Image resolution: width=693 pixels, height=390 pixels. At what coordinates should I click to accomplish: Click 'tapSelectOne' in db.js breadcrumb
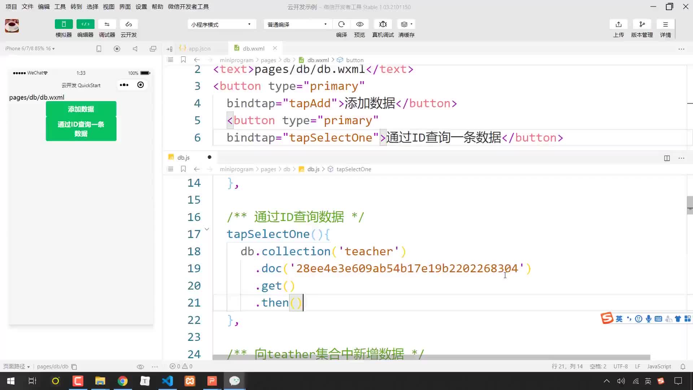pos(354,169)
